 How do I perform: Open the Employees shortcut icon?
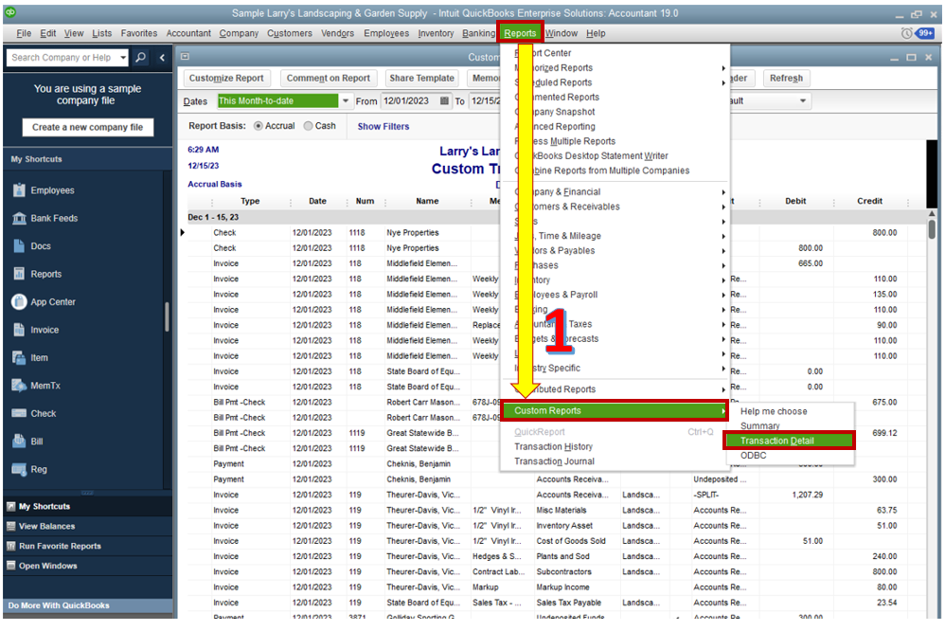point(19,190)
